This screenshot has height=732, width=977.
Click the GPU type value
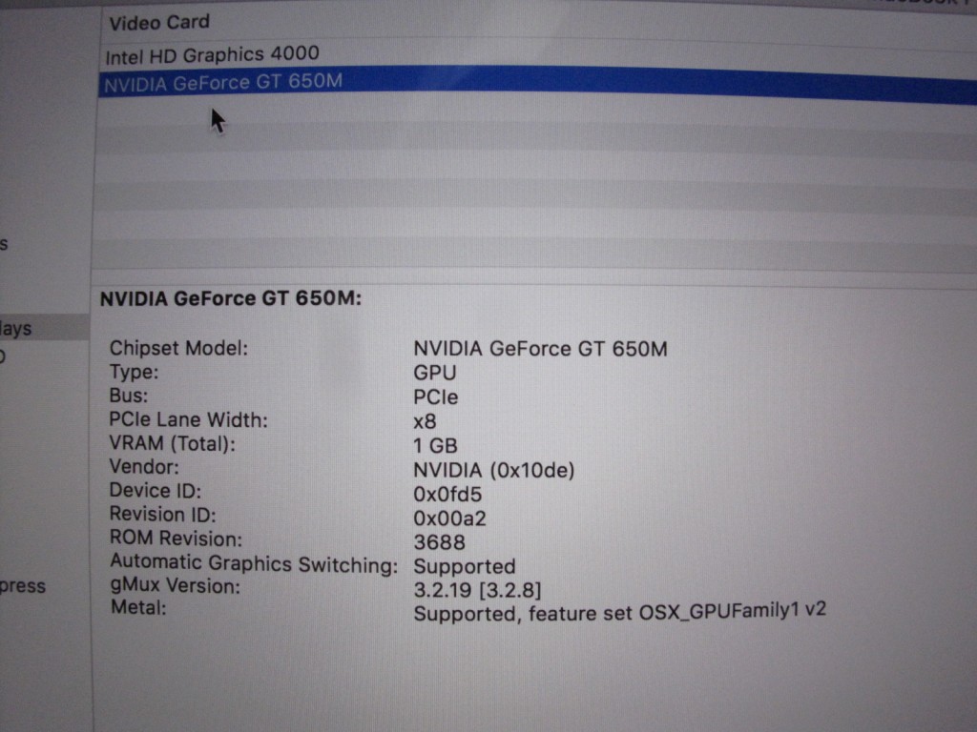coord(435,373)
